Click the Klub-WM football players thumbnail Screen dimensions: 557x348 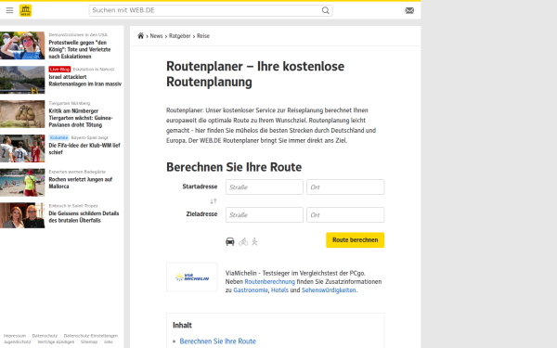[x=22, y=148]
